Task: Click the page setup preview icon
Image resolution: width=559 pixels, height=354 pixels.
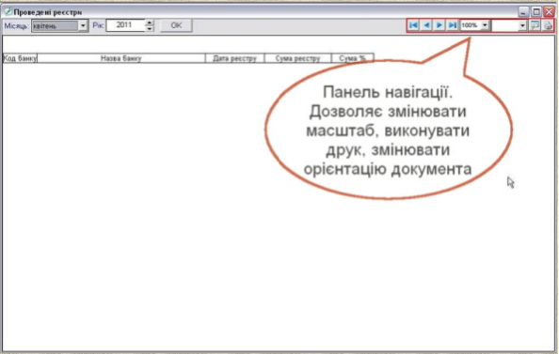Action: pos(535,25)
